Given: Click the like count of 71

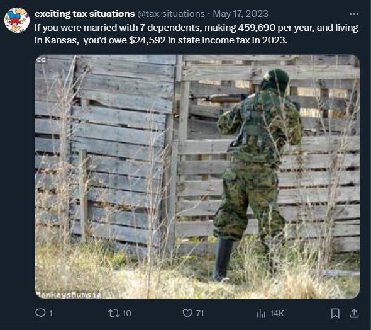Looking at the screenshot, I should point(200,314).
